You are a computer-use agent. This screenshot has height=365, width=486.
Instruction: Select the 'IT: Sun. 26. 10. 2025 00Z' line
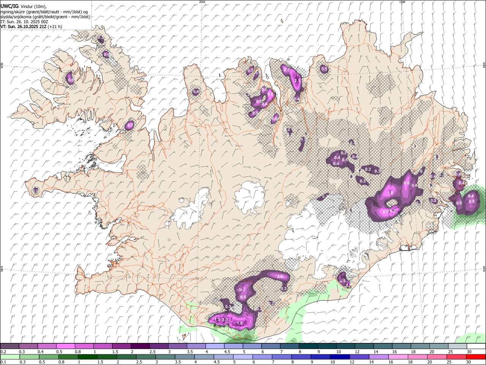24,22
